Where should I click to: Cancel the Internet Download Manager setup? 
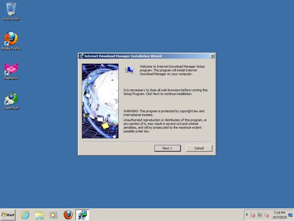tap(199, 148)
